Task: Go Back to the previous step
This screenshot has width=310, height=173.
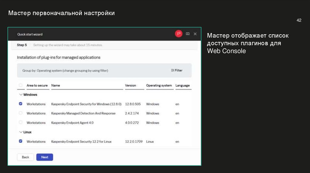Action: 25,157
